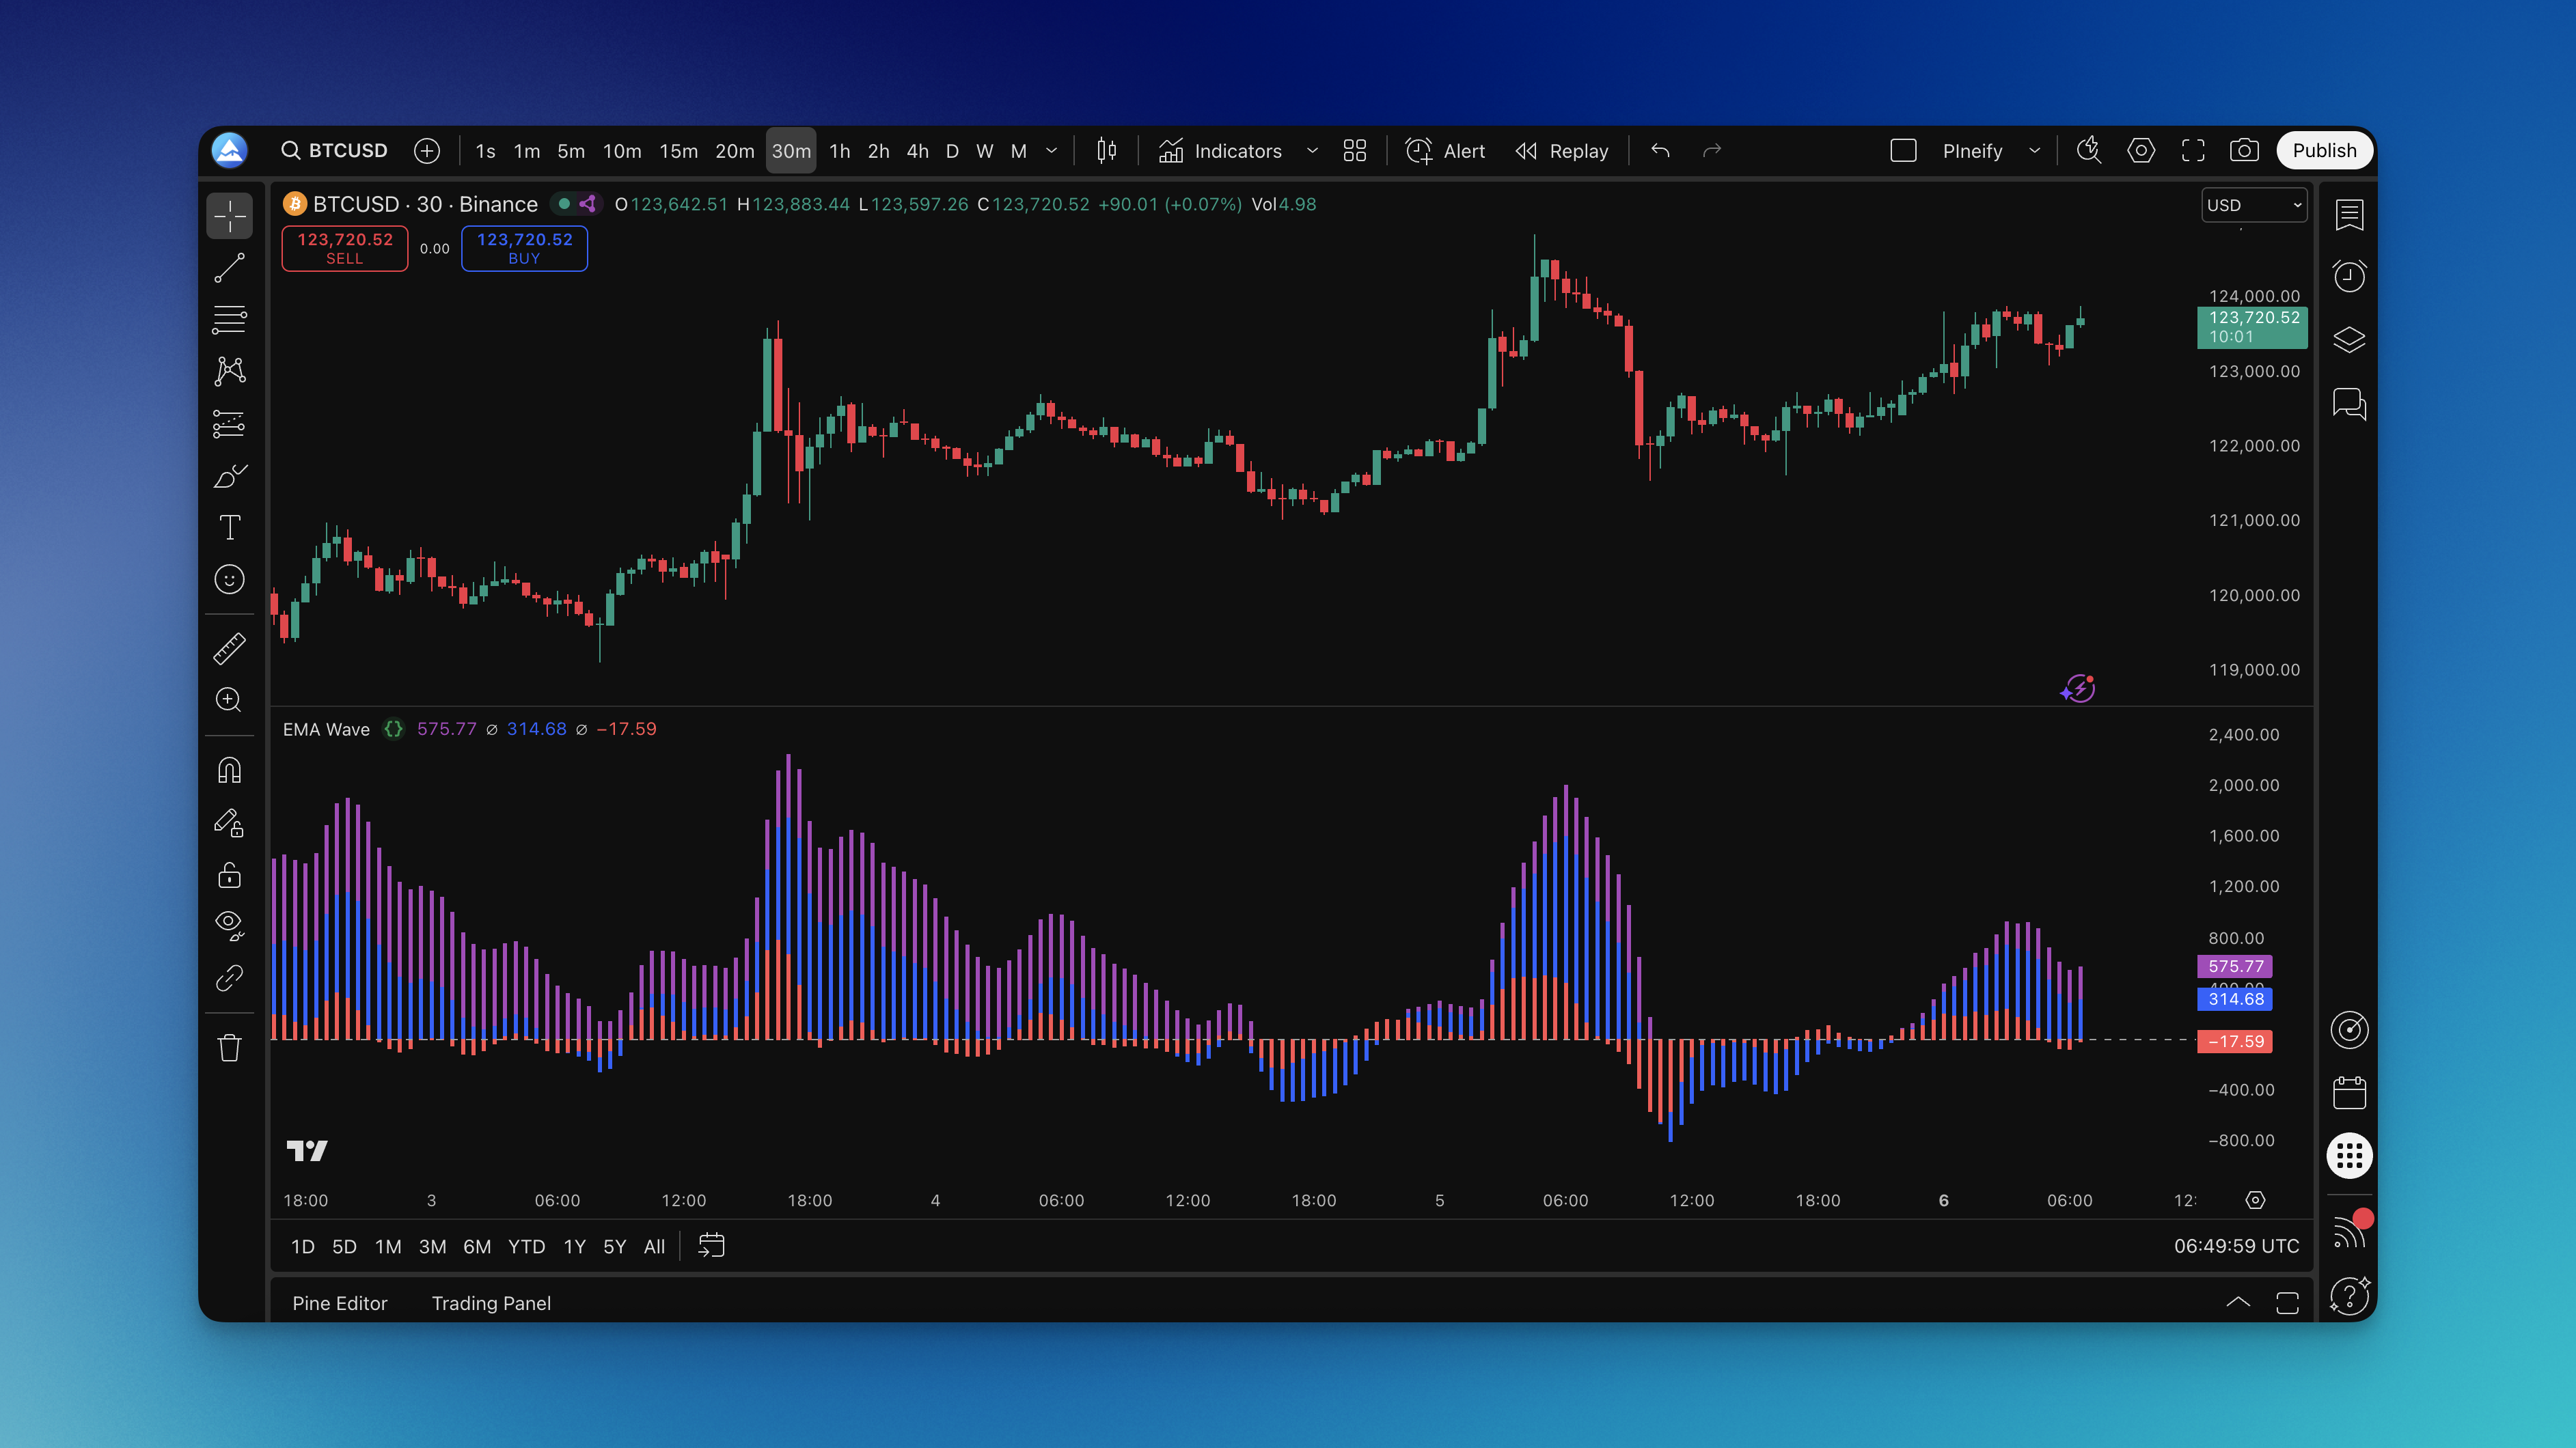Select the 5D date range
Viewport: 2576px width, 1448px height.
tap(344, 1246)
